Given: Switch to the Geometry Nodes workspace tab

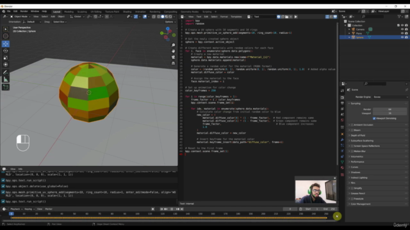Looking at the screenshot, I should 190,11.
